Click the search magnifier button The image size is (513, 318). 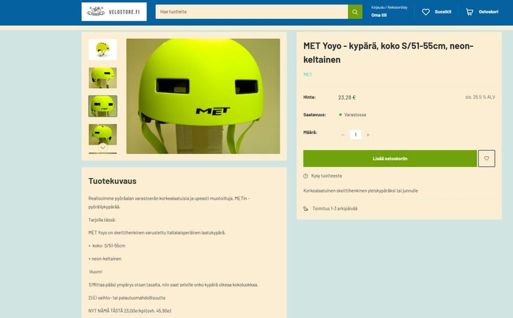[x=355, y=12]
